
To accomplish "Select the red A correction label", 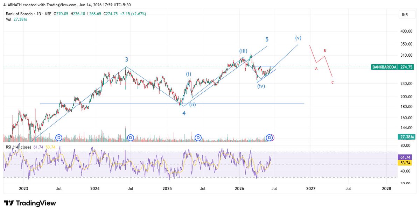I will [316, 69].
